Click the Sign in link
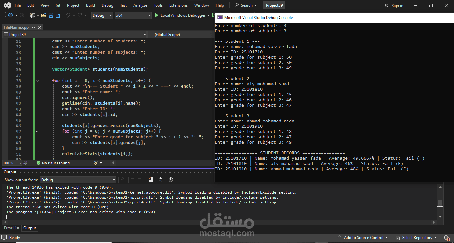 [x=397, y=5]
